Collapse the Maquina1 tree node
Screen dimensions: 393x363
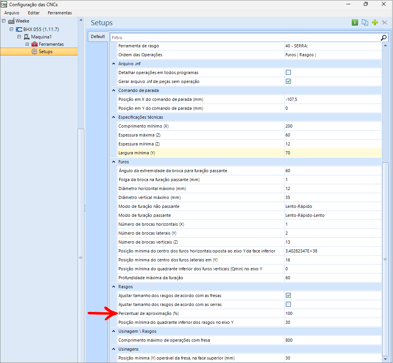[19, 37]
